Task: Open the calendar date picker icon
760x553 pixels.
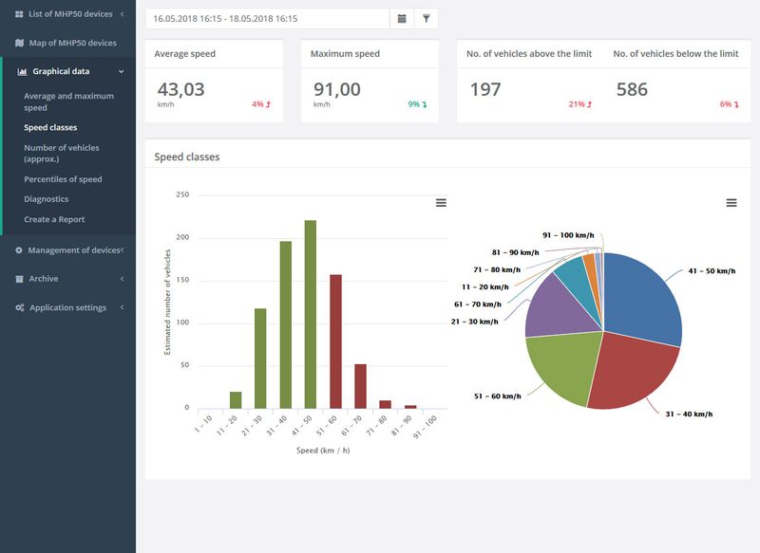Action: 402,18
